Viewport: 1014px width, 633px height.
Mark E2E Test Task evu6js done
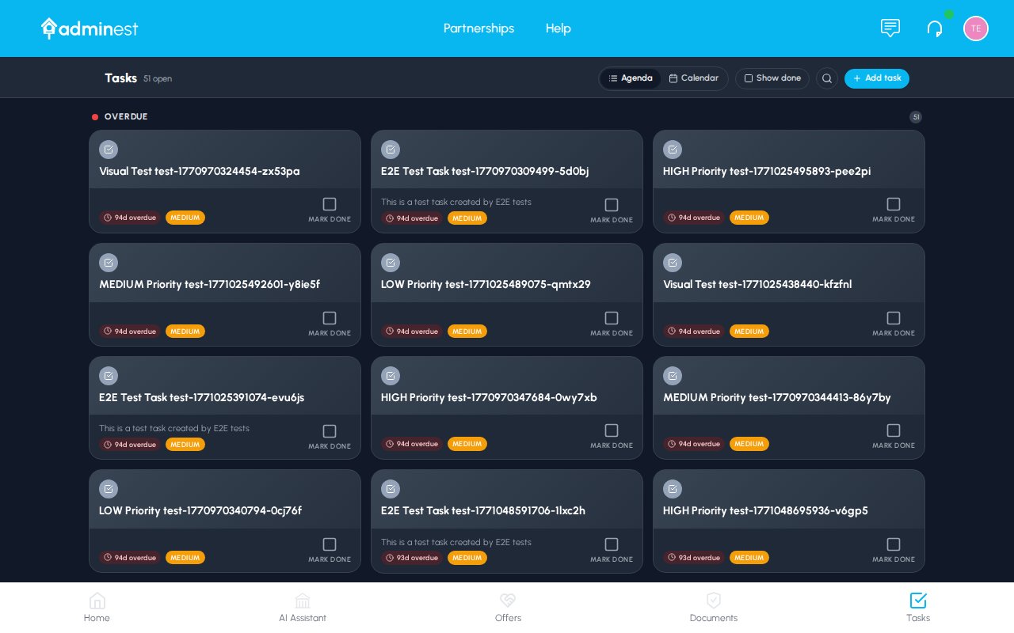[330, 431]
